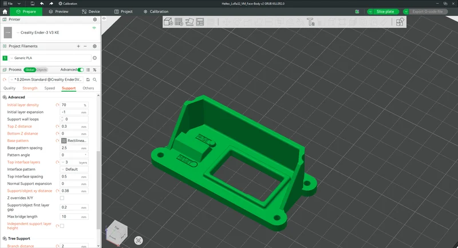This screenshot has height=248, width=458.
Task: Enable the Independent support layer height checkbox
Action: click(x=62, y=226)
